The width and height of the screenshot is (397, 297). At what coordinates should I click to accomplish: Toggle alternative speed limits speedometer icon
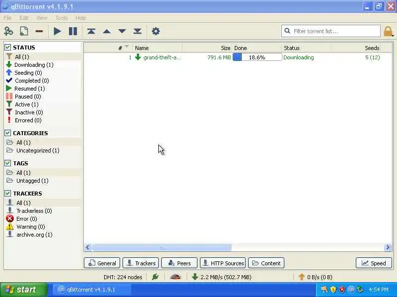[176, 277]
